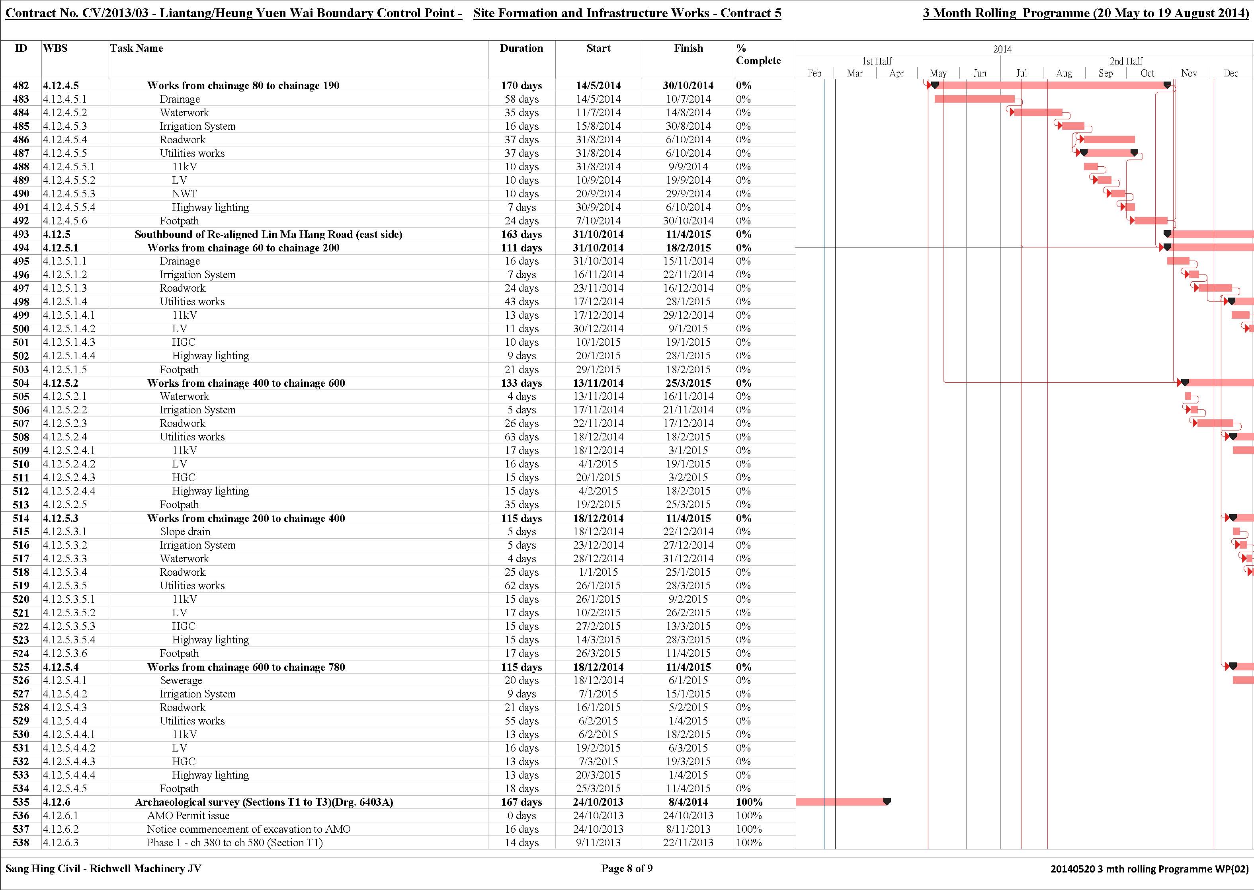Click the '3 Month Rolling Programme' title
The image size is (1254, 890).
coord(1086,13)
